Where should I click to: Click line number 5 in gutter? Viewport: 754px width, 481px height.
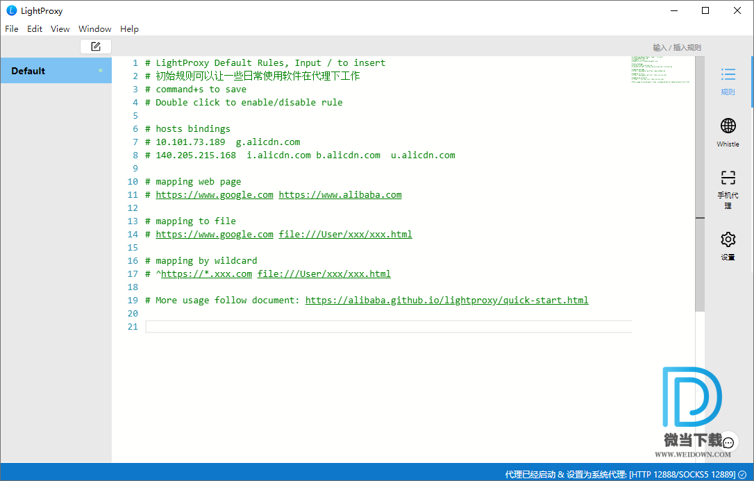135,116
